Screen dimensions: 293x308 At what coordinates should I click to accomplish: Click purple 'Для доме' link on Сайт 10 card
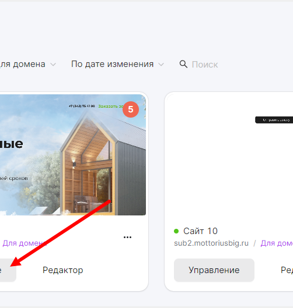pos(277,243)
